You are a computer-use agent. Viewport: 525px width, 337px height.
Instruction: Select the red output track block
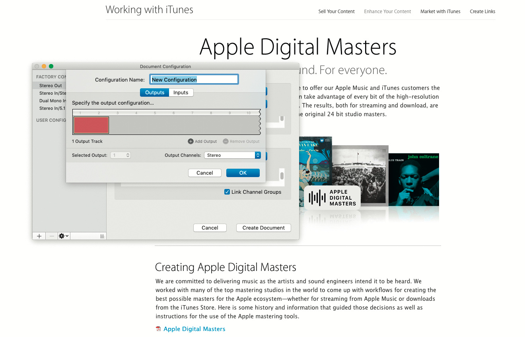pos(91,125)
